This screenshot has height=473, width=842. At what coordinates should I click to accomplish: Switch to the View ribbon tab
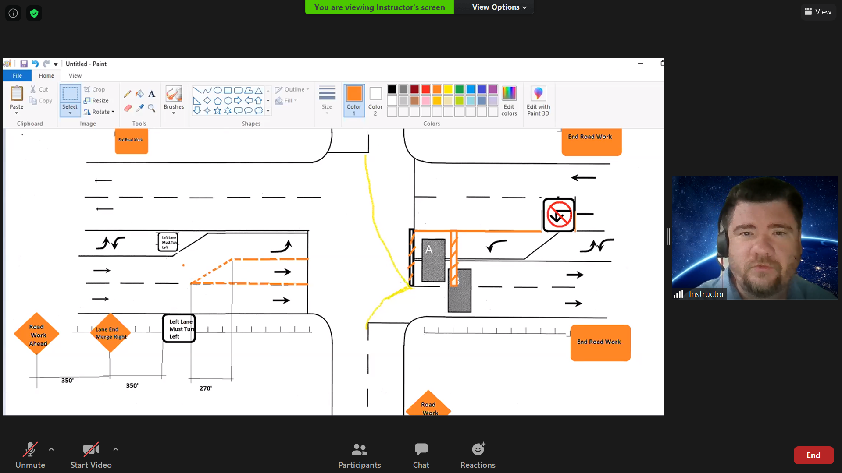pyautogui.click(x=75, y=76)
